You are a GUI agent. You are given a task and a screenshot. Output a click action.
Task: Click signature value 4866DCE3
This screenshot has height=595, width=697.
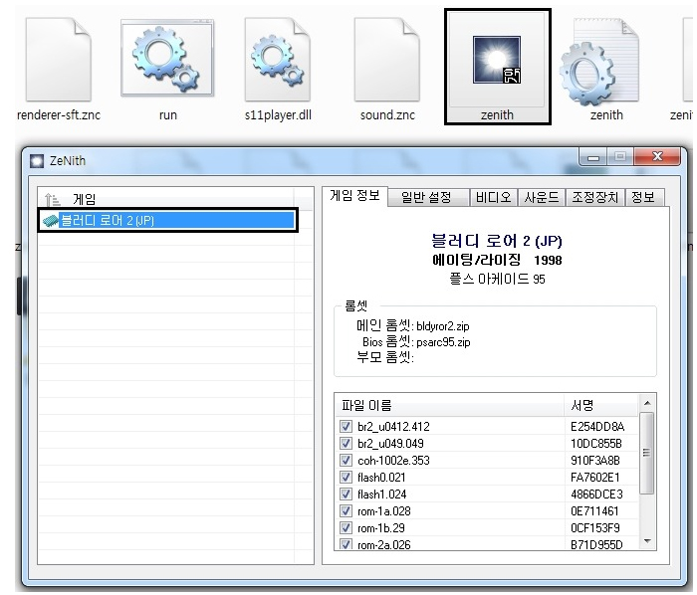point(596,495)
